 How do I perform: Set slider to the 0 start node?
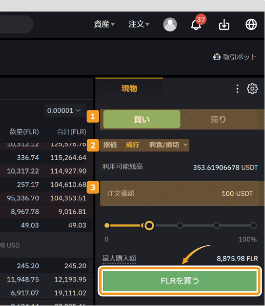[x=107, y=226]
